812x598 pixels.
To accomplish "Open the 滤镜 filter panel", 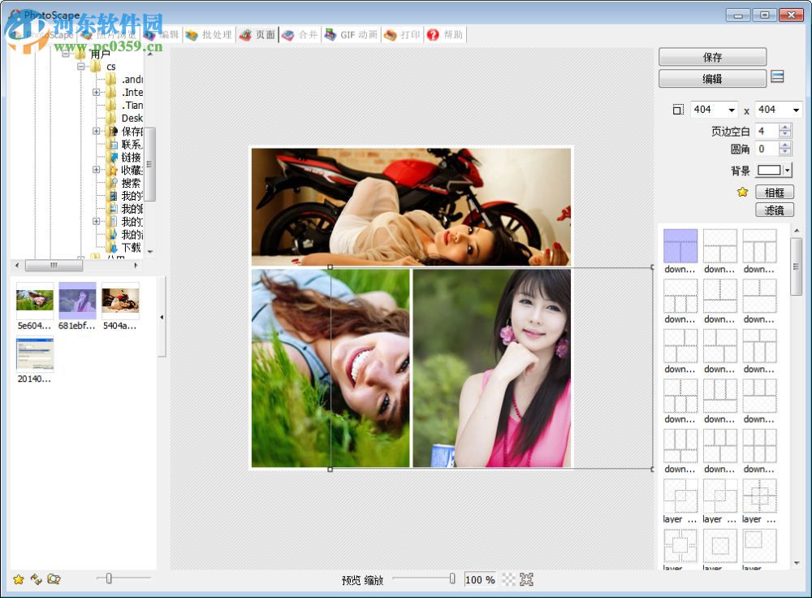I will [x=774, y=210].
